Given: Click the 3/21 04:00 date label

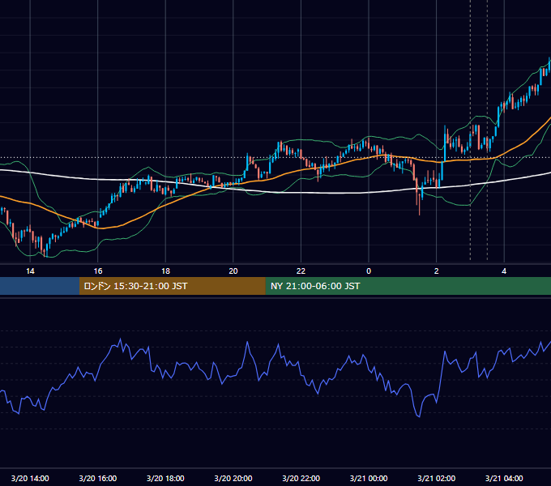Looking at the screenshot, I should coord(504,478).
